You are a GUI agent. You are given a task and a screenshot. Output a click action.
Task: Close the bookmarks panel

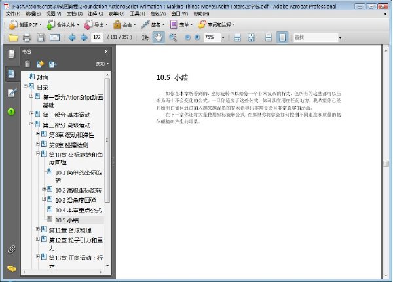[x=106, y=51]
